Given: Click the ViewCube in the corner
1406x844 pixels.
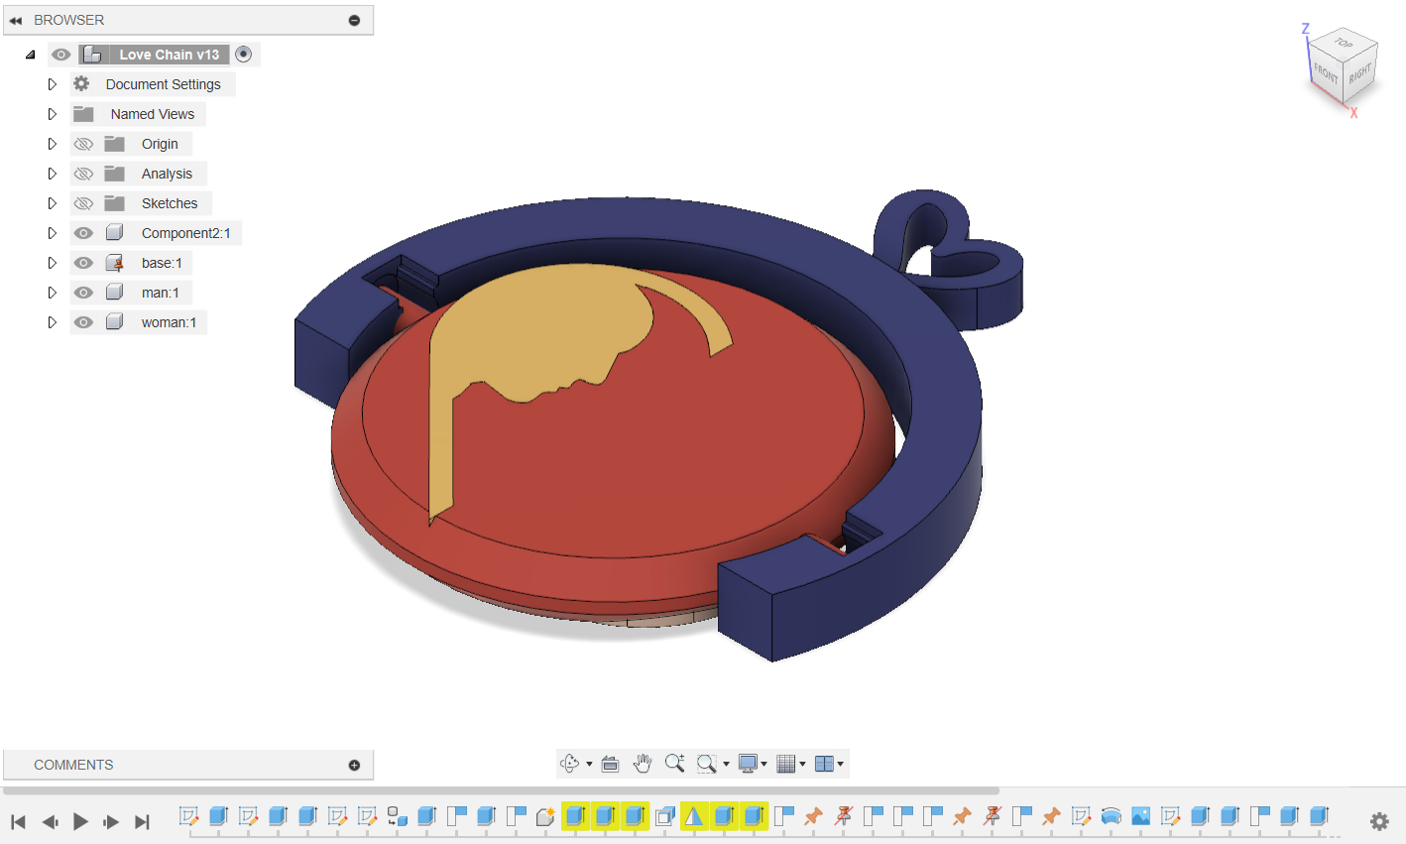Looking at the screenshot, I should point(1344,68).
